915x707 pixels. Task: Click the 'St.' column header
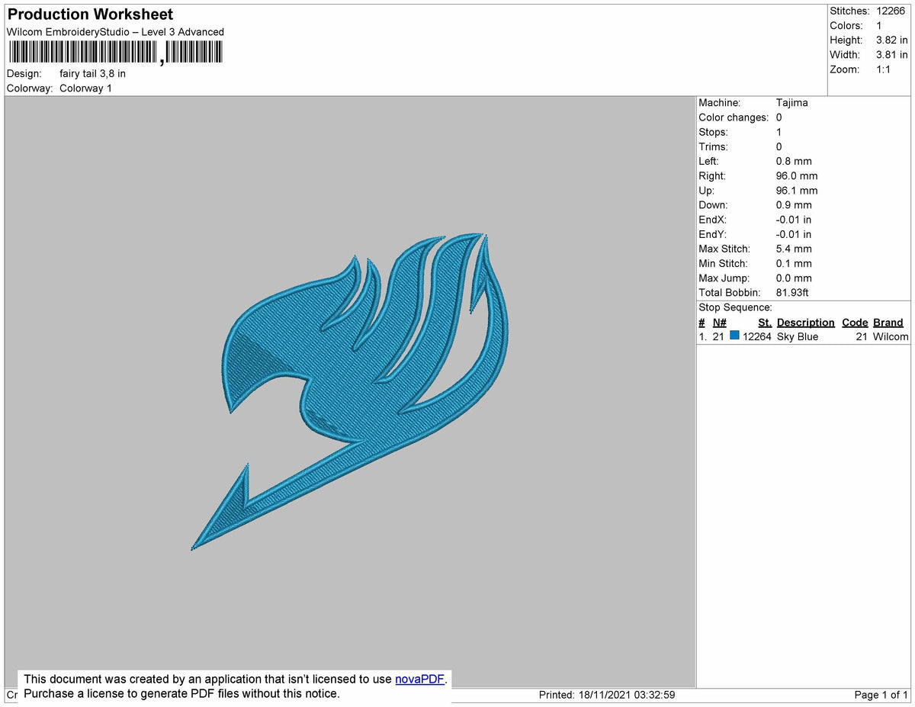tap(765, 323)
